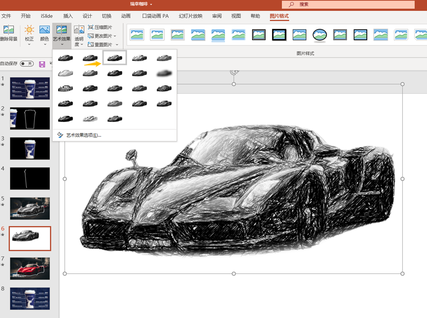Select slide 1 thumbnail

(30, 88)
